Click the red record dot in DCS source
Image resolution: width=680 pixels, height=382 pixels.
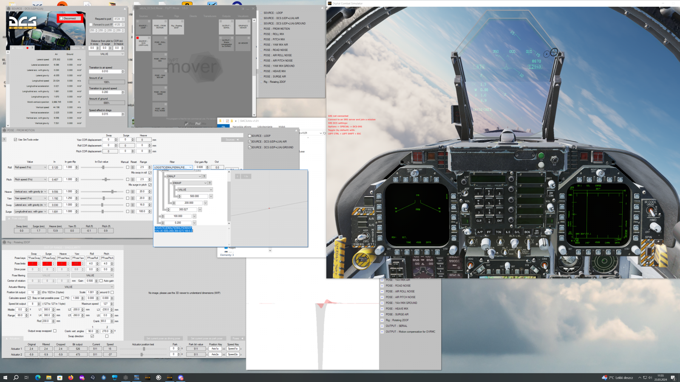click(x=28, y=48)
